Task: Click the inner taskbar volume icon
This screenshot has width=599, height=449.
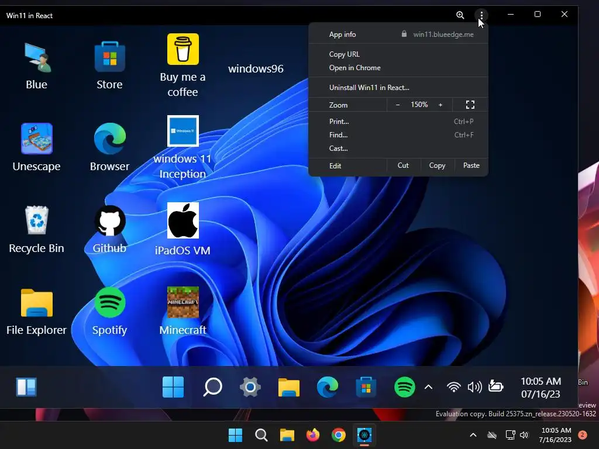Action: point(474,387)
